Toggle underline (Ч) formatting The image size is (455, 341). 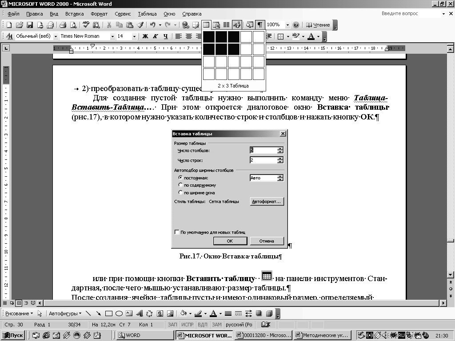tap(166, 36)
